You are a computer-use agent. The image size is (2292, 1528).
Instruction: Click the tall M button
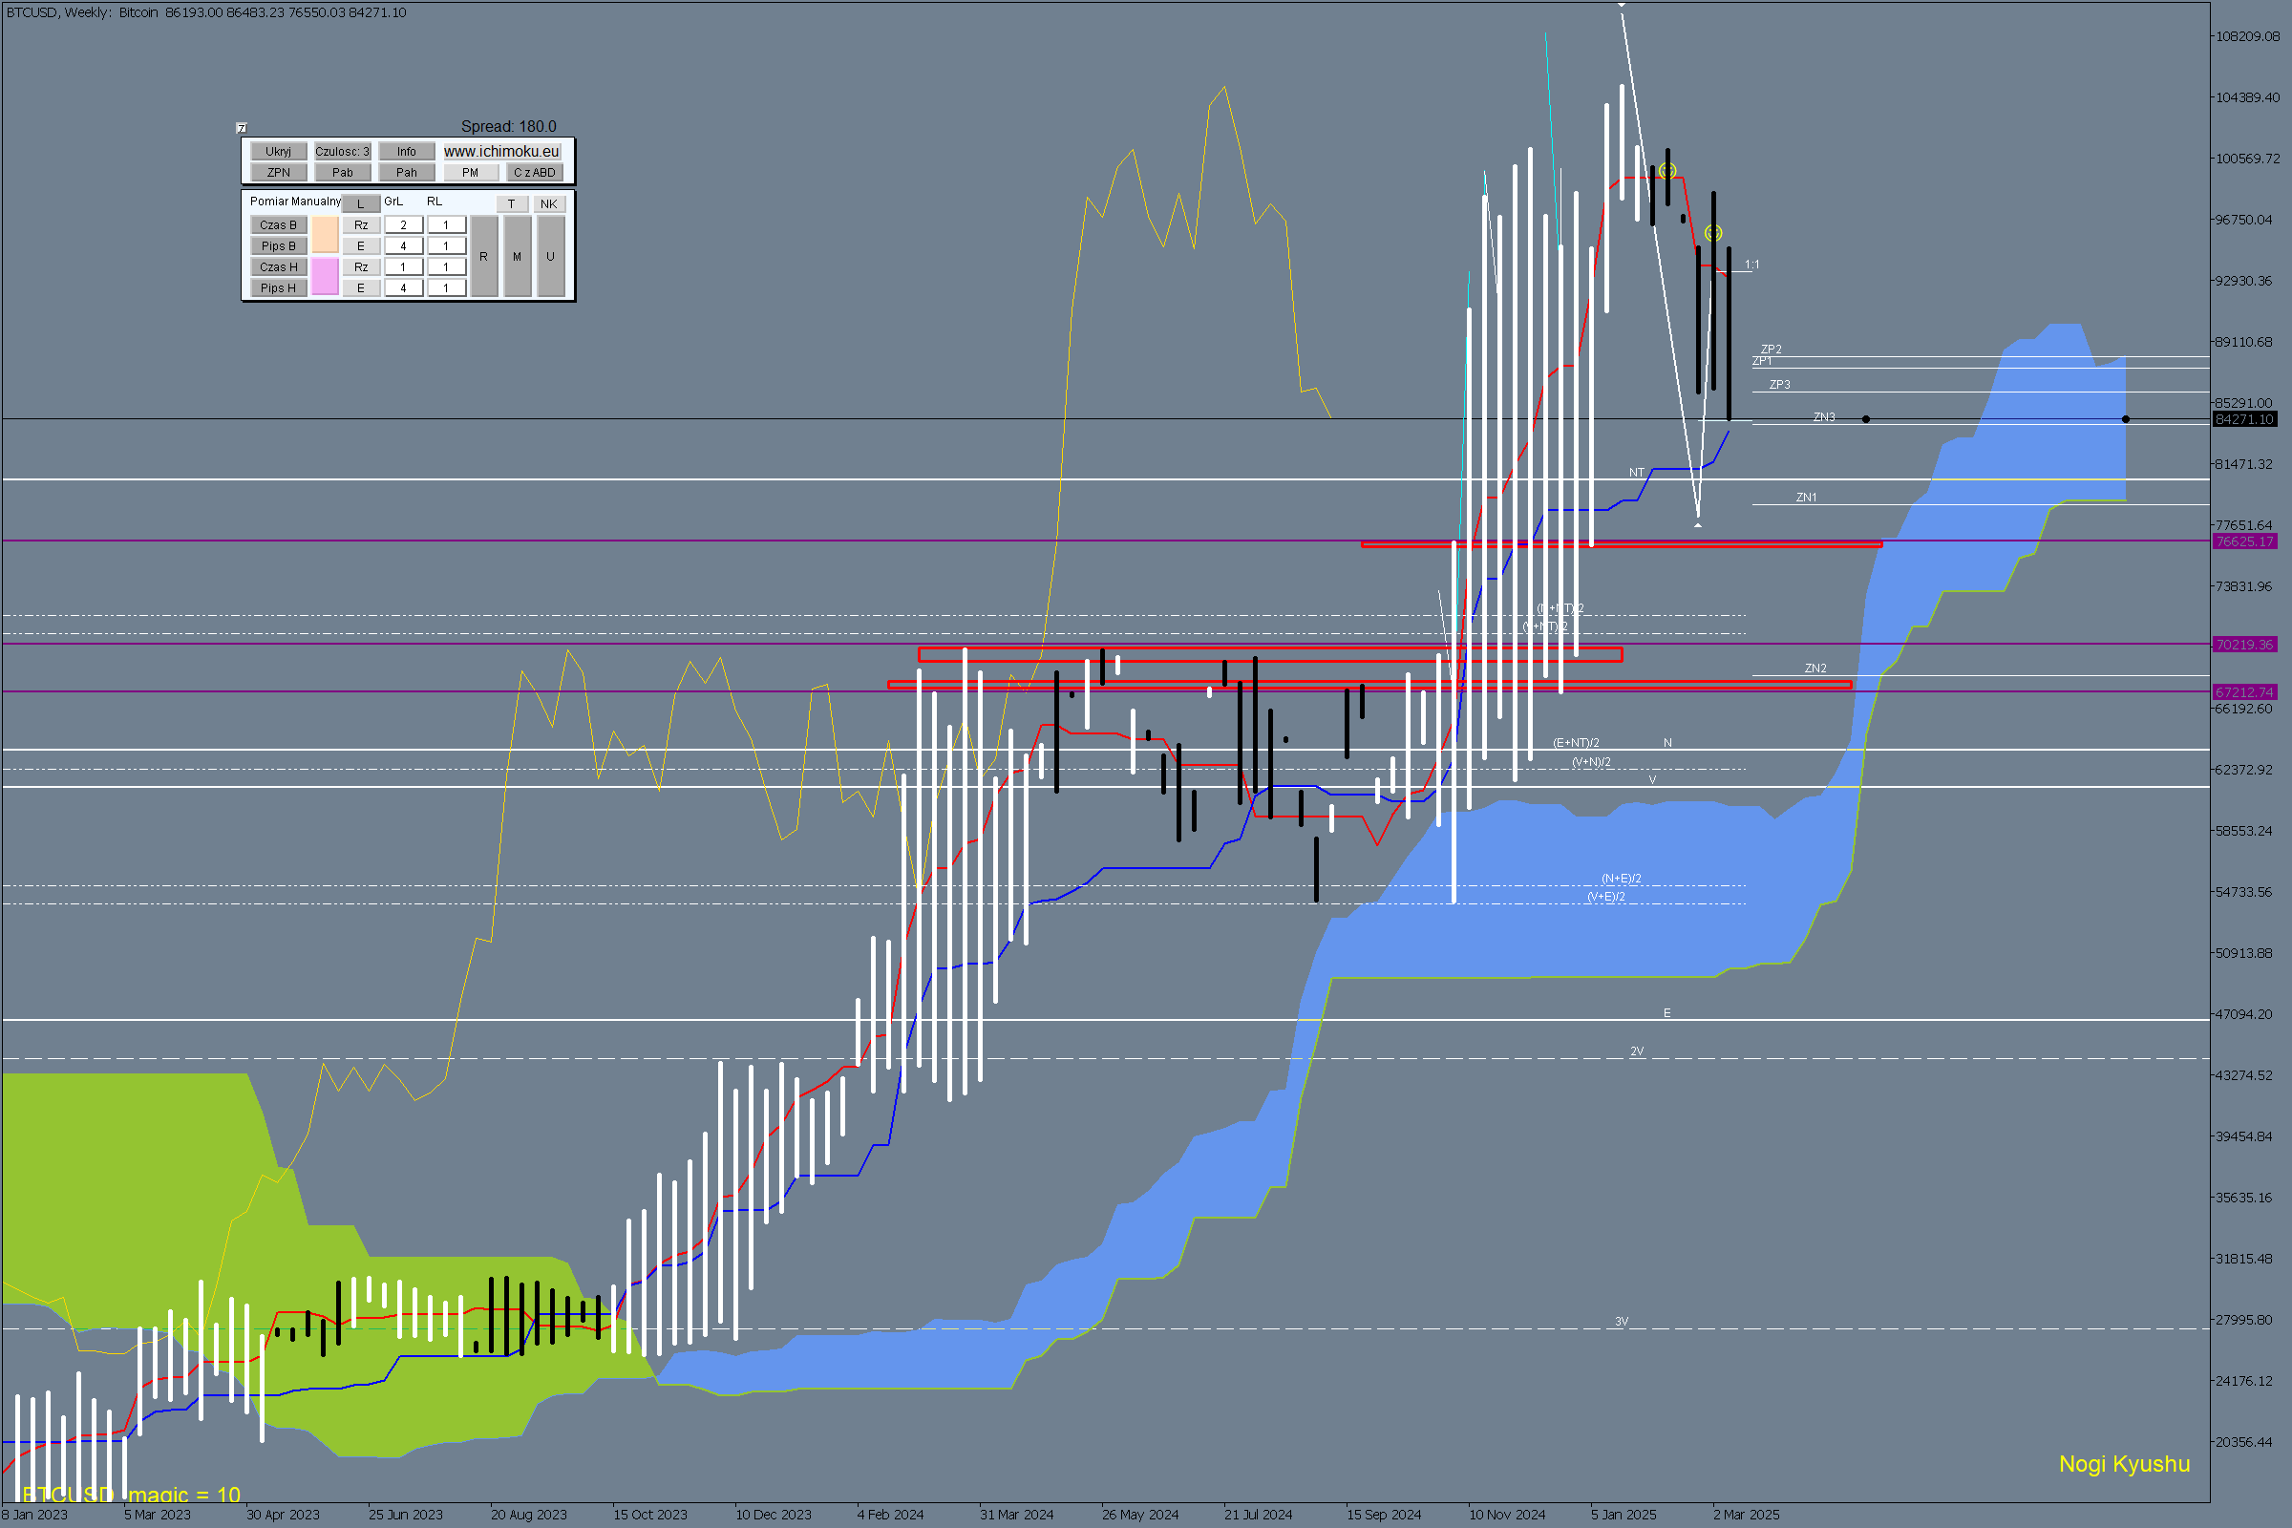click(x=518, y=256)
